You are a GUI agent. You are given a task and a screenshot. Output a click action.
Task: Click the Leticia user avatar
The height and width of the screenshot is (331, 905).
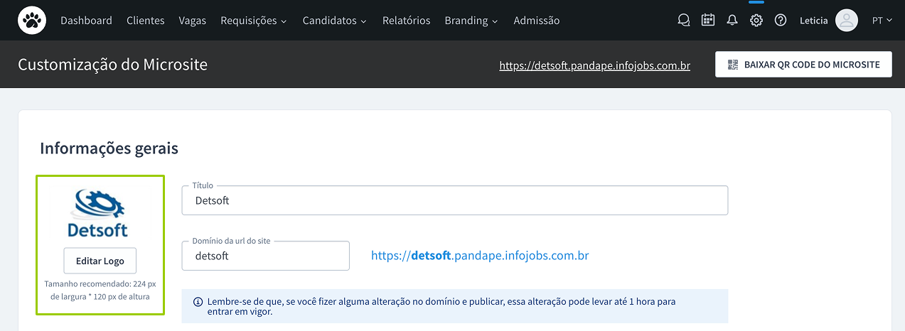(x=846, y=21)
